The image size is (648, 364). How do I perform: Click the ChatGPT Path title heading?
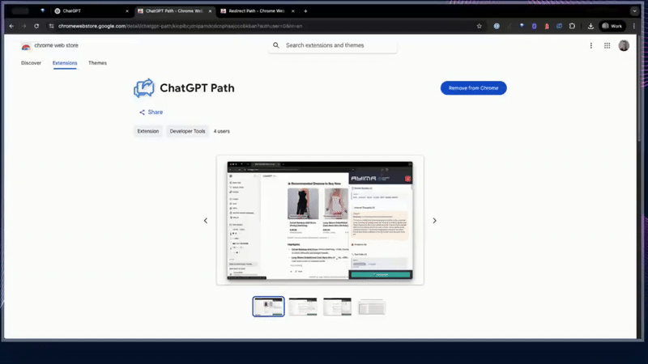[197, 88]
